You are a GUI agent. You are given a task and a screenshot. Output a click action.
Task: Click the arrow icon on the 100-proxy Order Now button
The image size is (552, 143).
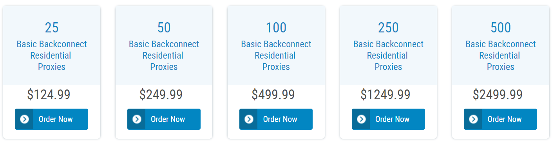(249, 119)
